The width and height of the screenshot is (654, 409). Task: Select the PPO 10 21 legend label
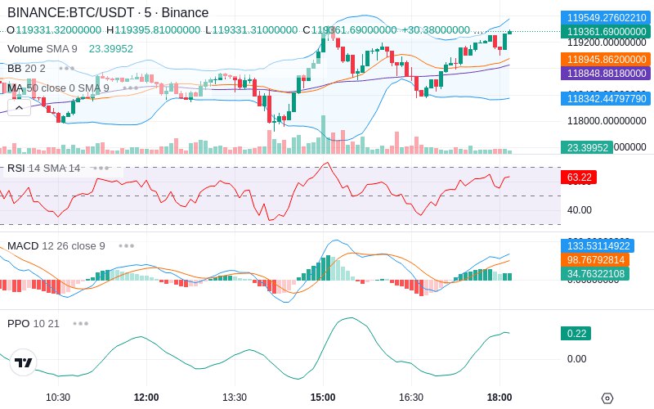coord(34,323)
